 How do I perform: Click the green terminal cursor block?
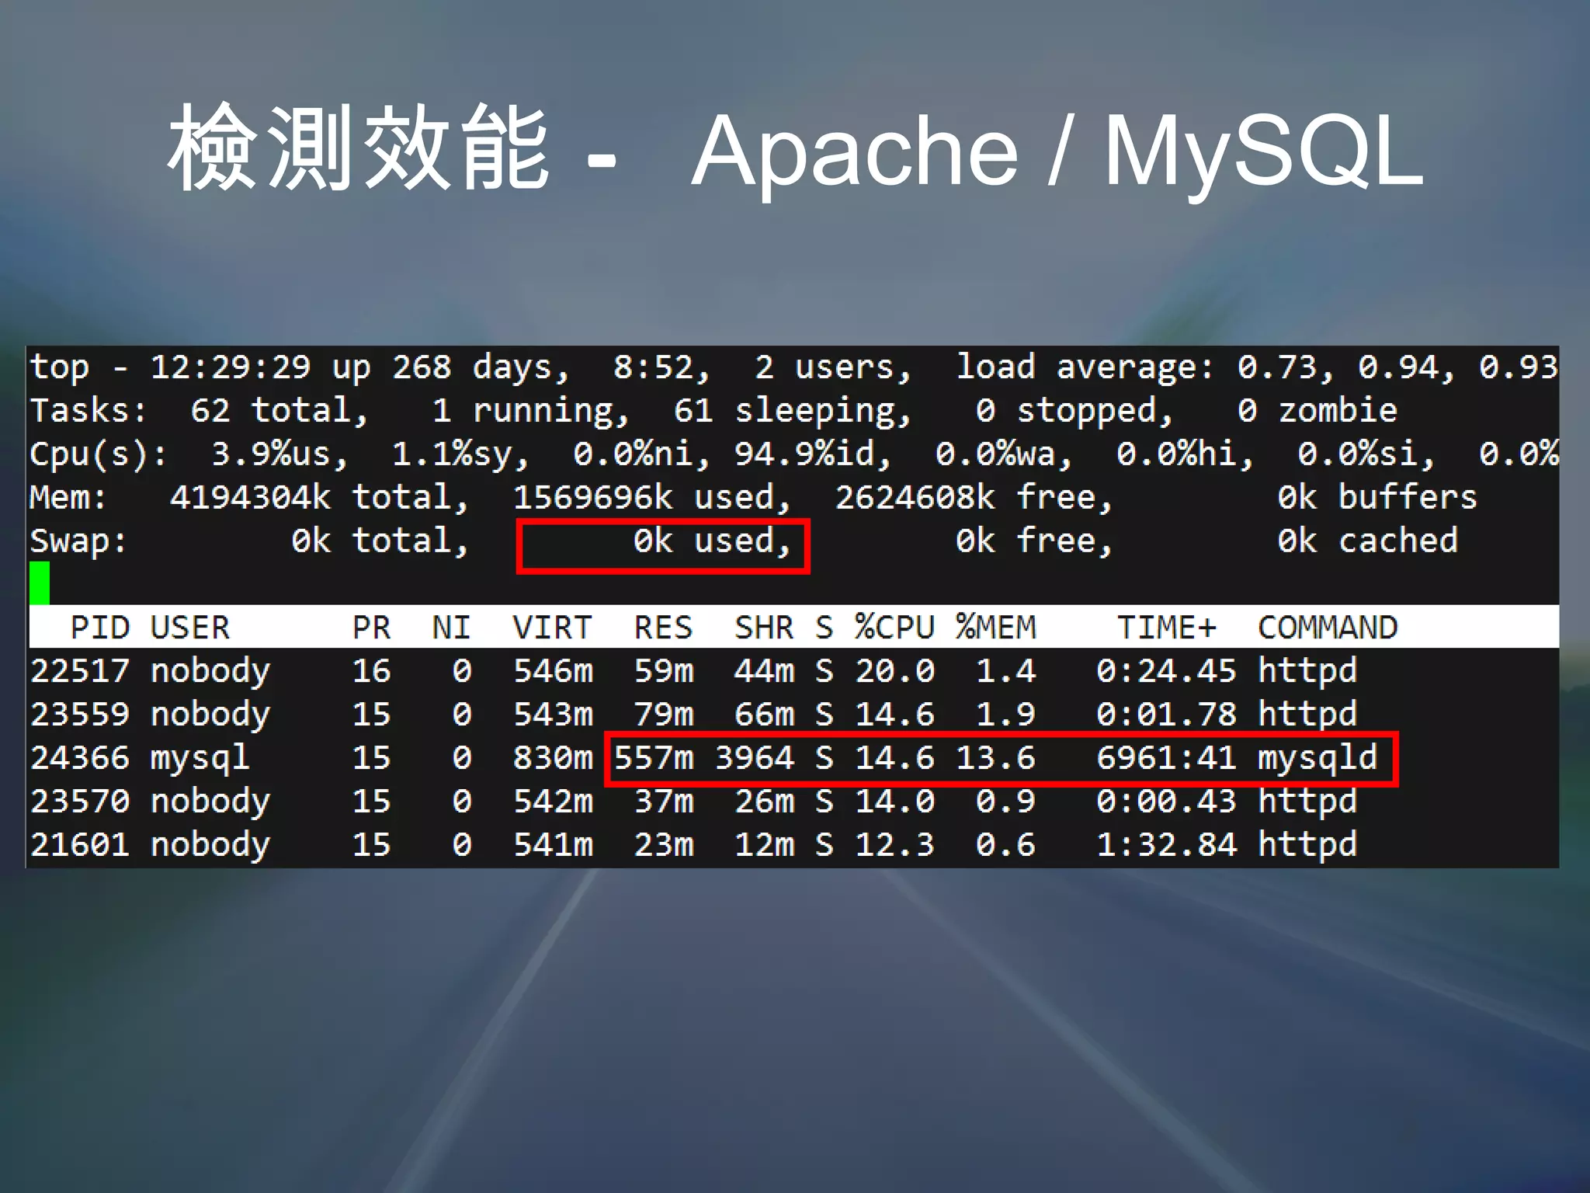pyautogui.click(x=40, y=583)
